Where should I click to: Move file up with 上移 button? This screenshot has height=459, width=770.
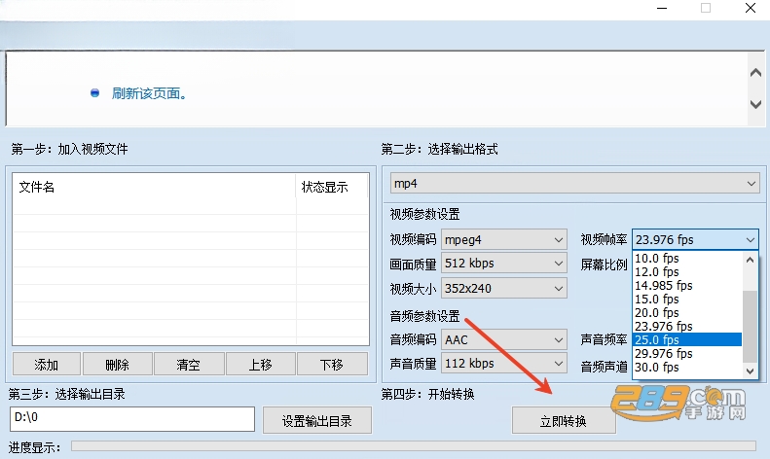tap(260, 365)
